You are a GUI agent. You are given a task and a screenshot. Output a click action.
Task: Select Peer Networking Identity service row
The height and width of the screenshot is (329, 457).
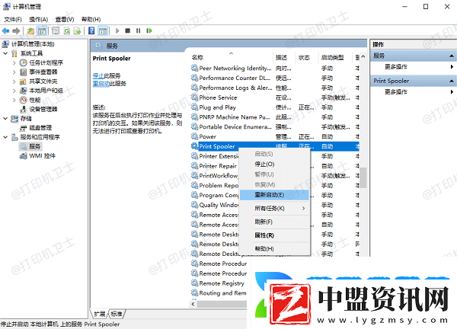275,69
